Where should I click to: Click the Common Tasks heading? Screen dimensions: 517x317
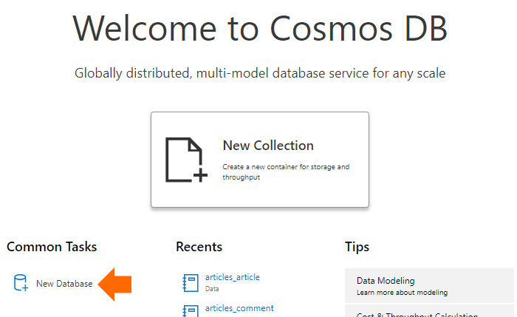click(52, 247)
